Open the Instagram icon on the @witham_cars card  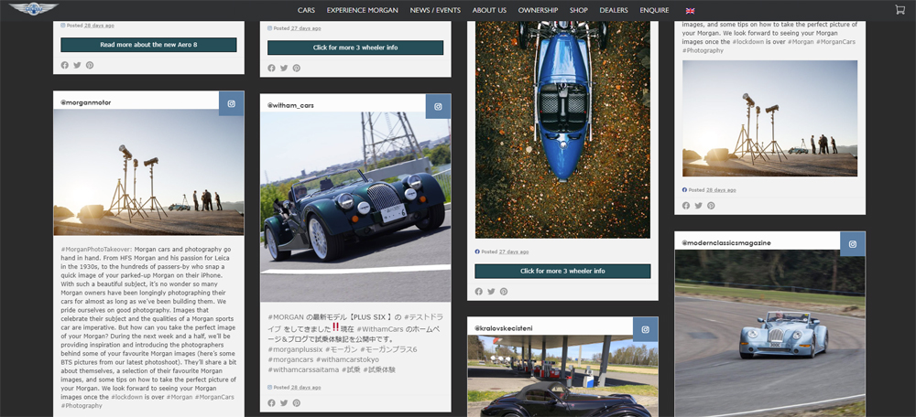[x=438, y=107]
